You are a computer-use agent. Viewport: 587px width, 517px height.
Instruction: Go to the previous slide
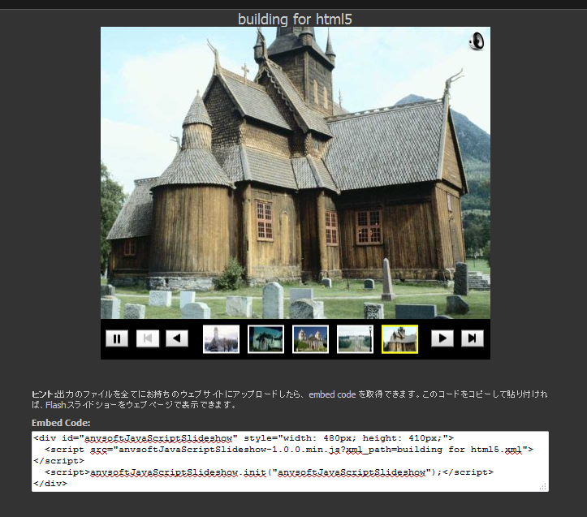pos(177,338)
